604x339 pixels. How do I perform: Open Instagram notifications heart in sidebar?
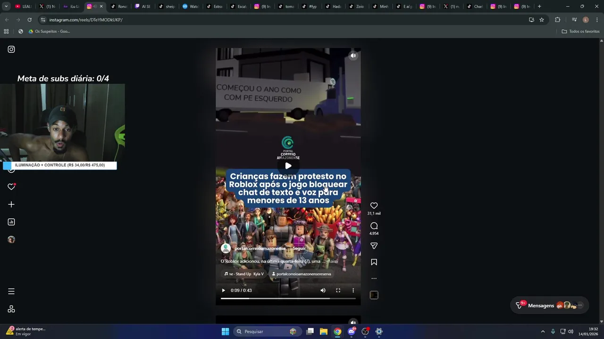(11, 187)
